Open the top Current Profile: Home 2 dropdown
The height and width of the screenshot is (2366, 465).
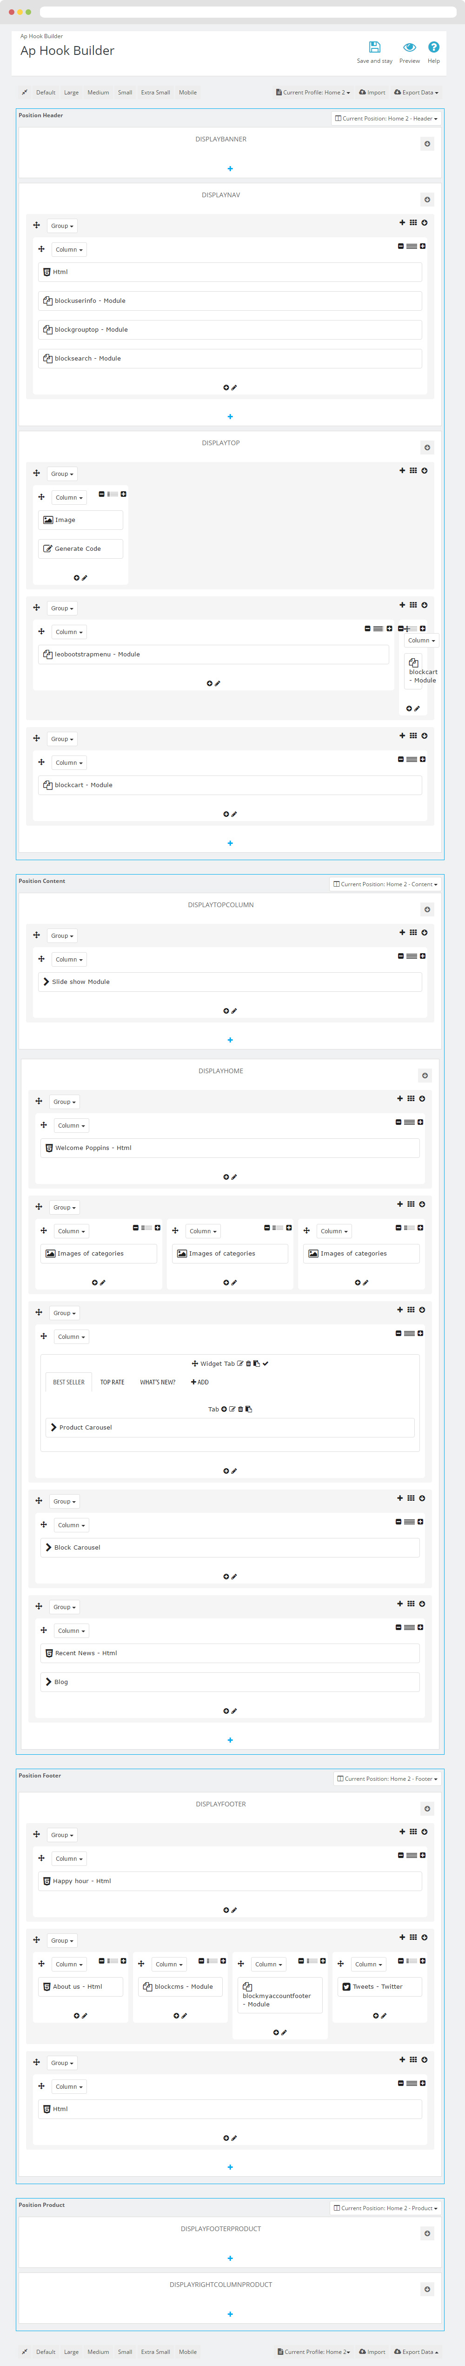[313, 92]
